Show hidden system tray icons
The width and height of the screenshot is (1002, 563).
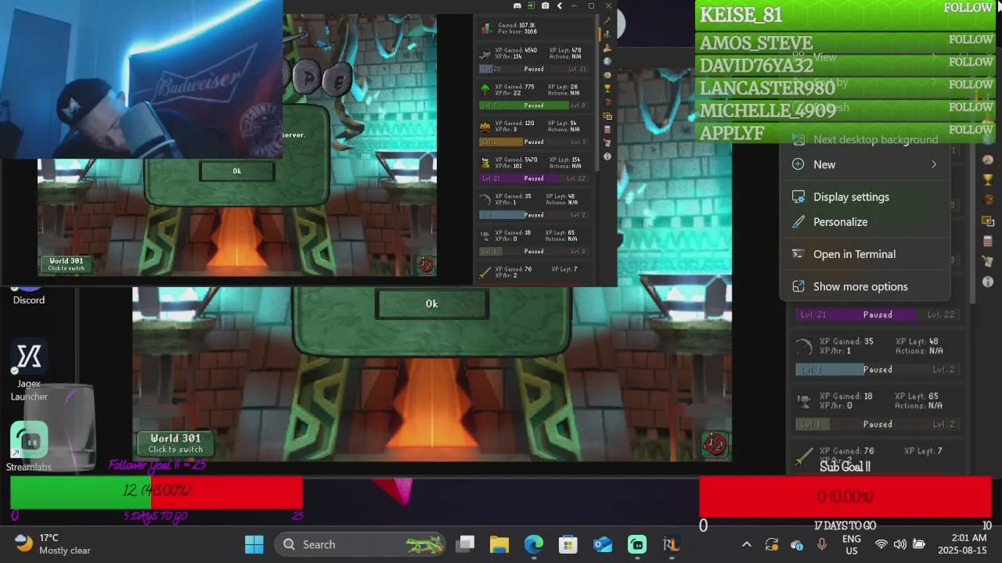click(x=747, y=544)
